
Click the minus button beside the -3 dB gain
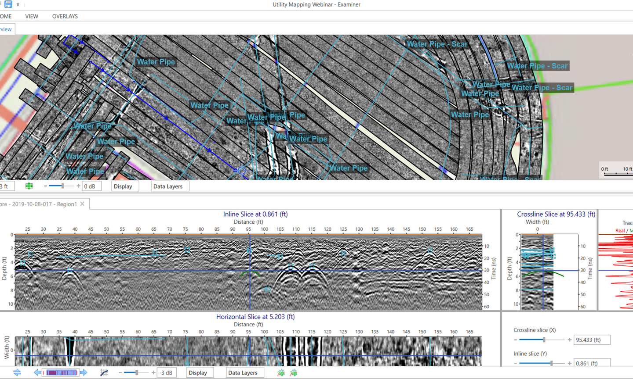point(120,372)
